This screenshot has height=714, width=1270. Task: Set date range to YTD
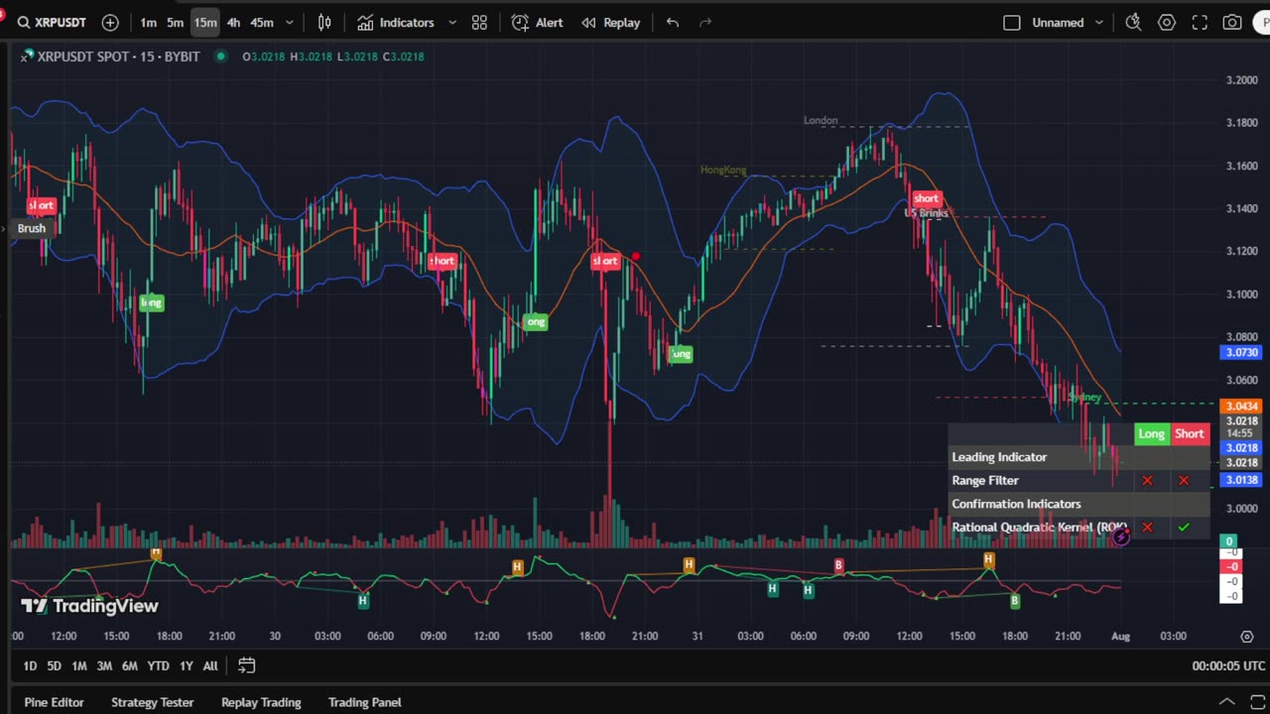coord(158,665)
